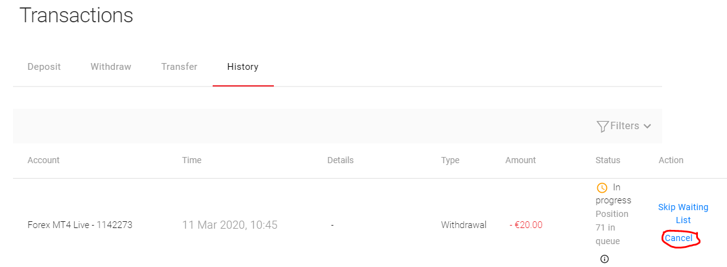The height and width of the screenshot is (267, 727).
Task: Click the Type column header
Action: coord(450,160)
